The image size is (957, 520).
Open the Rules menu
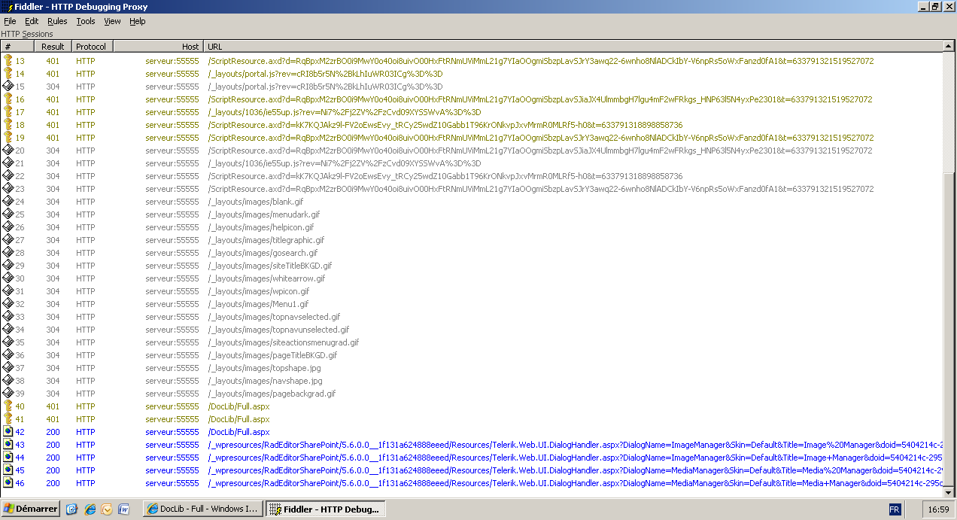[x=57, y=21]
